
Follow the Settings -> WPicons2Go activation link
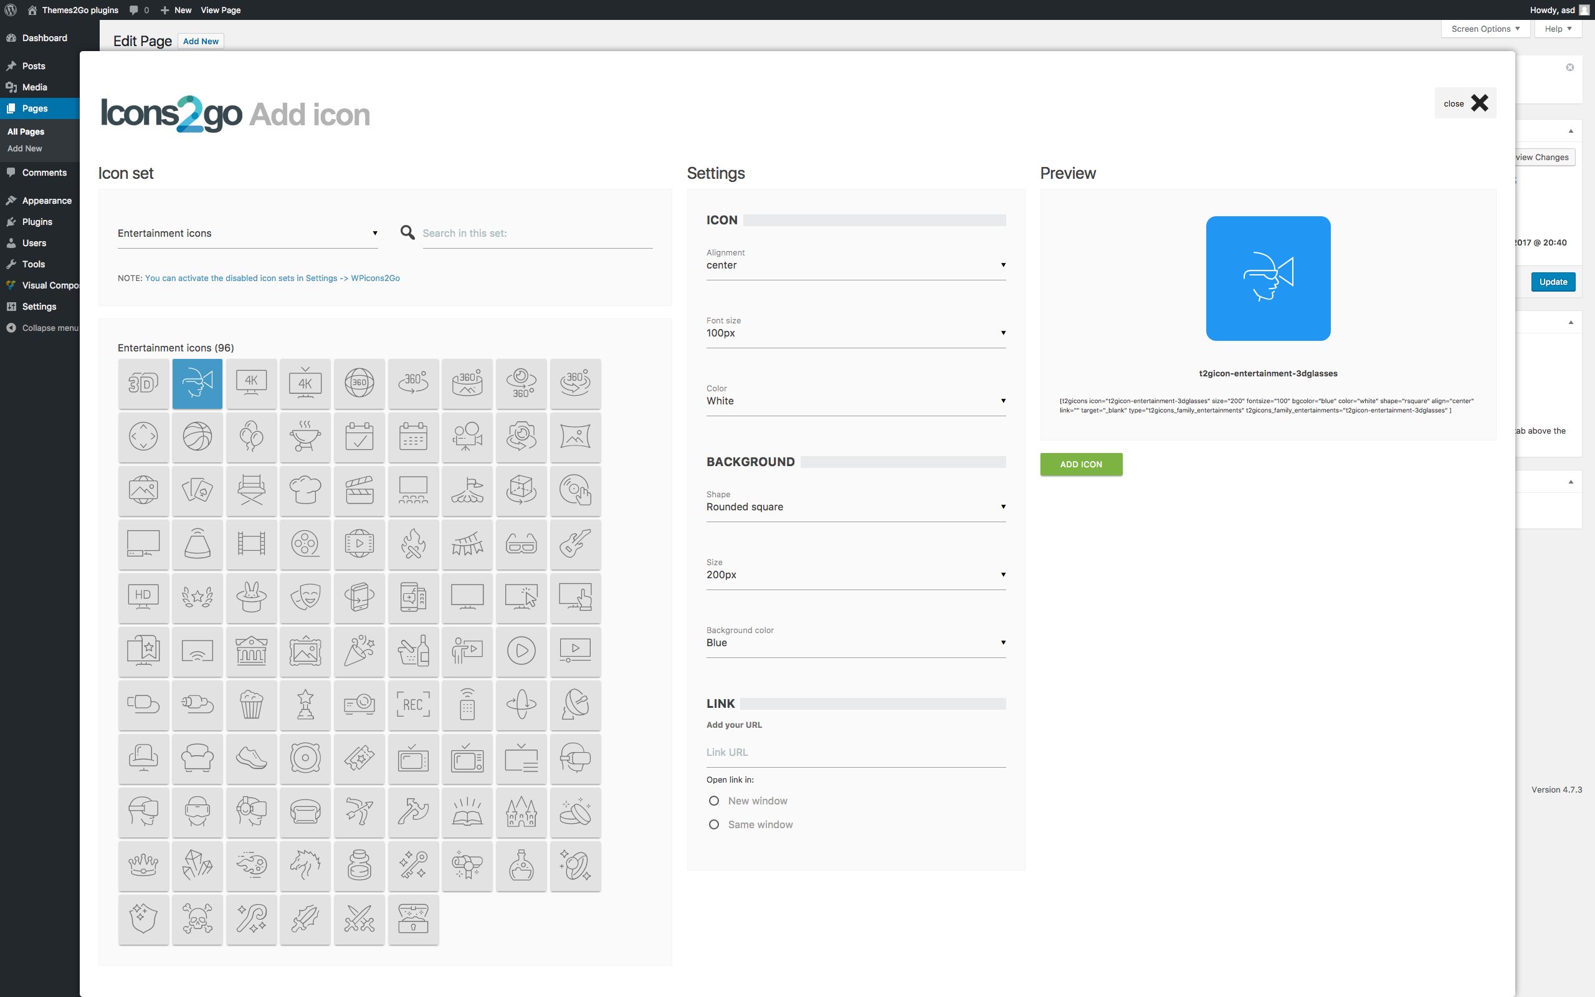coord(272,279)
